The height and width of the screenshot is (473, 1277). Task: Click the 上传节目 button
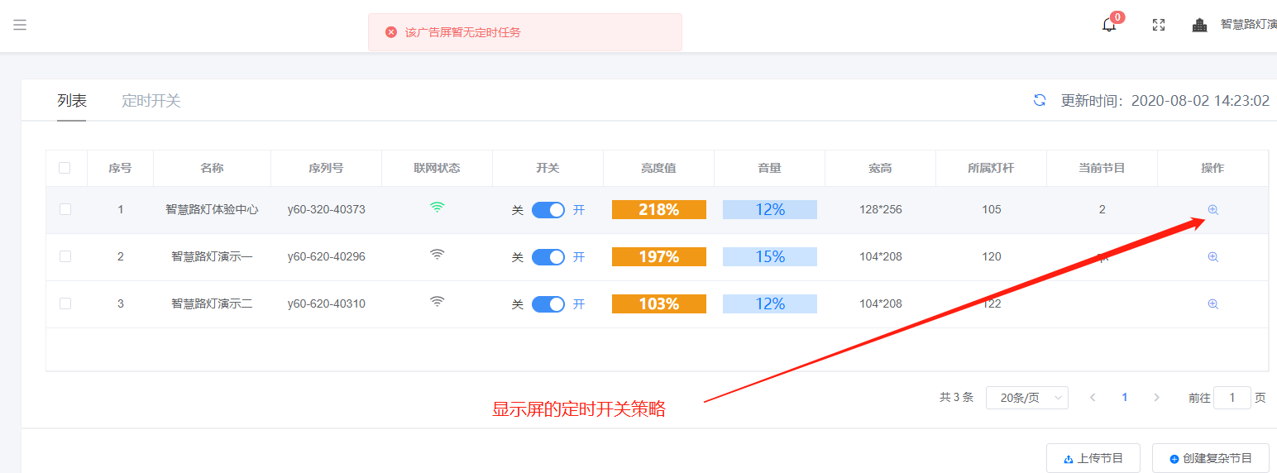pyautogui.click(x=1093, y=458)
